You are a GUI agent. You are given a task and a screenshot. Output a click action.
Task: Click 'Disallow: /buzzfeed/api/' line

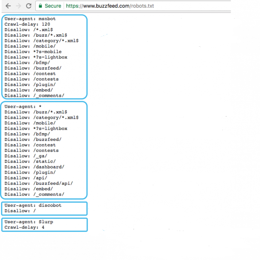pos(39,184)
